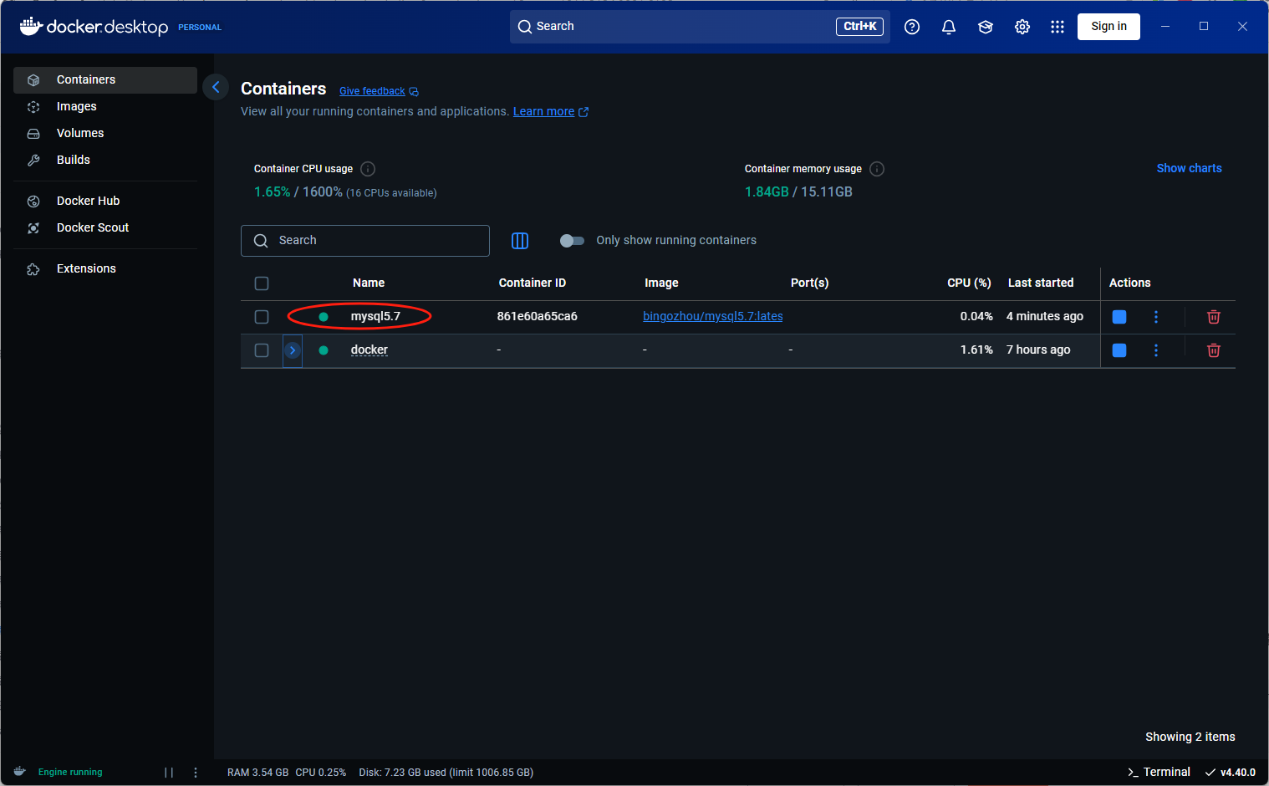Open the Images sidebar section
Viewport: 1269px width, 786px height.
click(105, 106)
